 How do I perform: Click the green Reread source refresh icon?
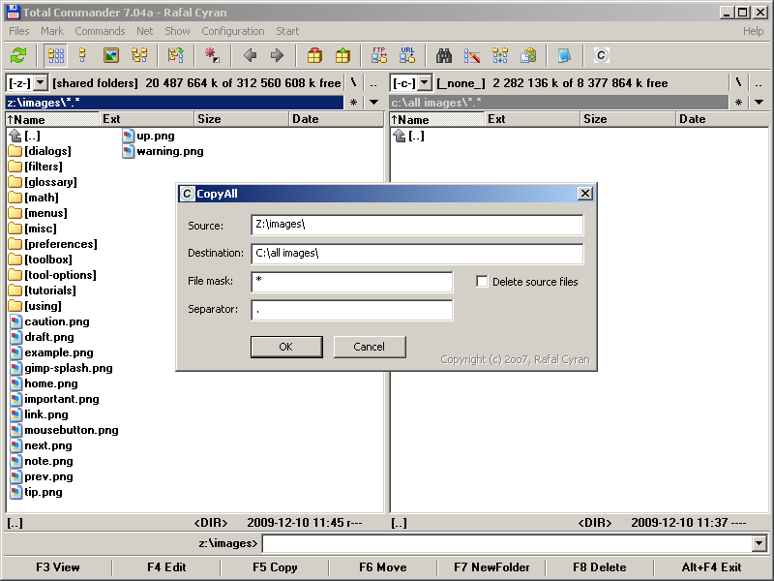18,55
